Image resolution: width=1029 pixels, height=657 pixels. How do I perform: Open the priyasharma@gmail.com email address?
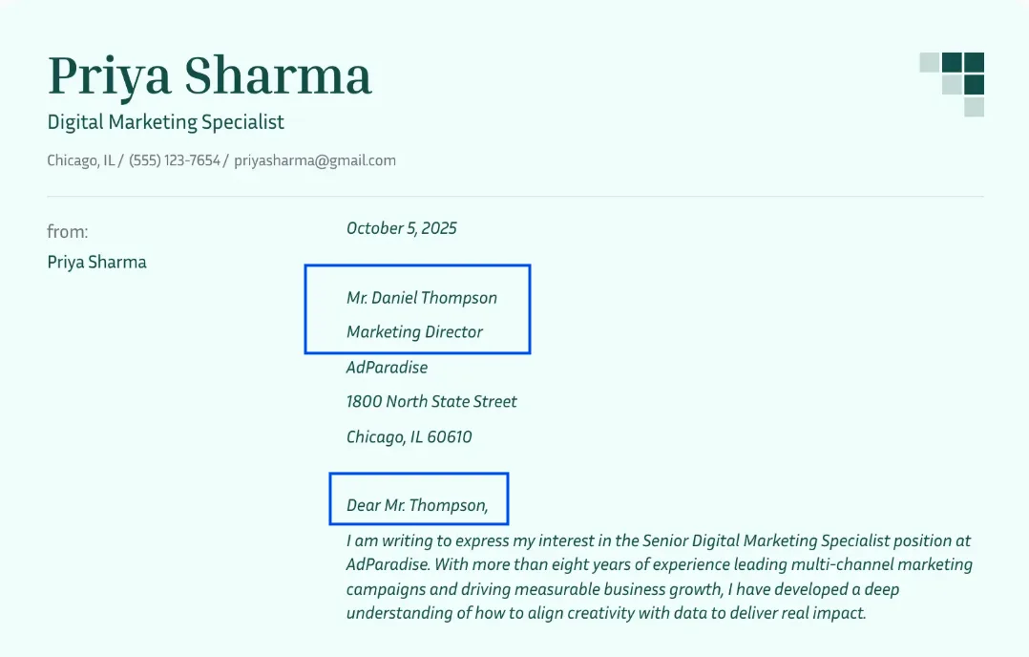point(315,160)
